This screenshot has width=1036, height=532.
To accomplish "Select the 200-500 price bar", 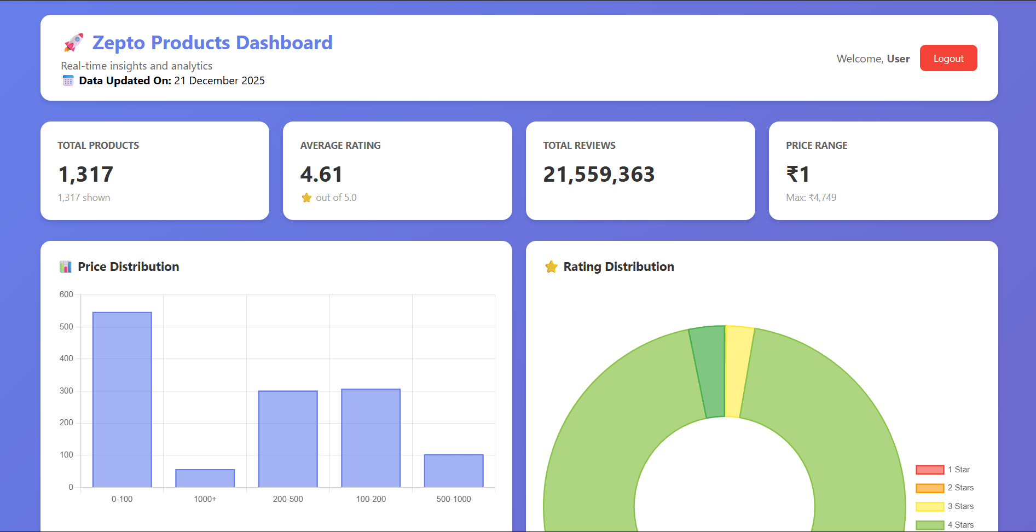I will click(288, 439).
